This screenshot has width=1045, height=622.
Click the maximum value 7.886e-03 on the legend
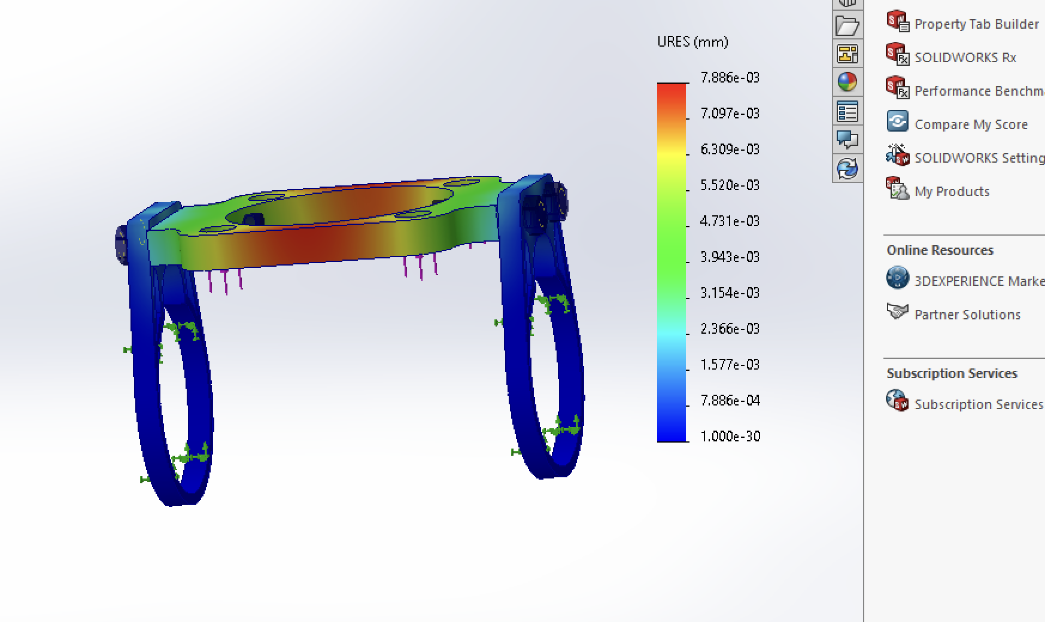click(x=731, y=77)
